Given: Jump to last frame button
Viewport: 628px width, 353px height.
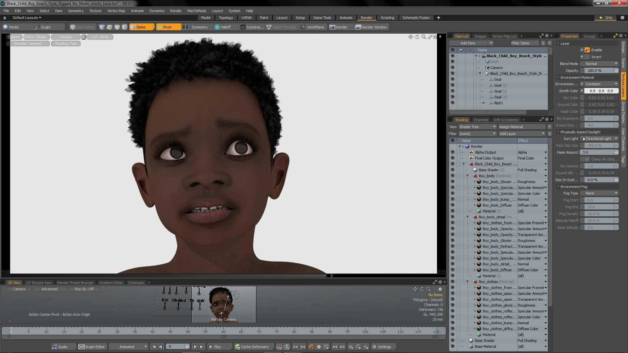Looking at the screenshot, I should pyautogui.click(x=202, y=347).
